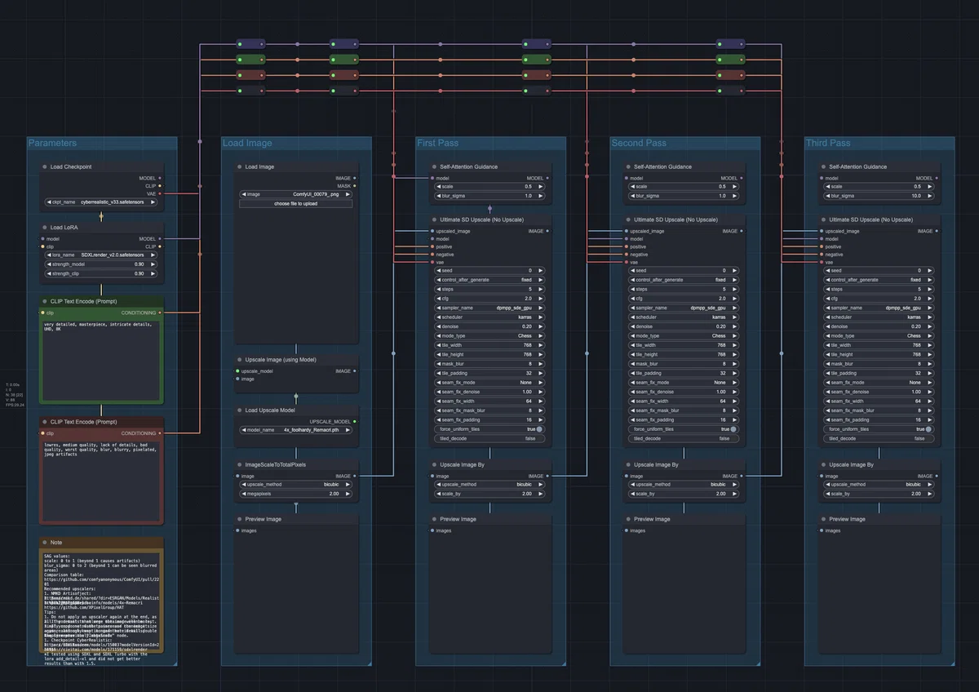The width and height of the screenshot is (979, 692).
Task: Click the VAE output port on Load Checkpoint
Action: point(160,193)
